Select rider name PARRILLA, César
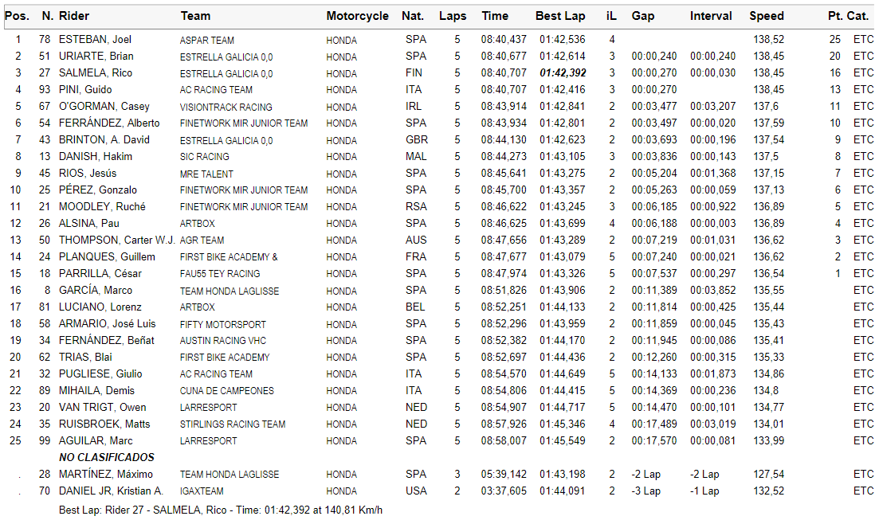Screen dimensions: 875x520 [100, 274]
